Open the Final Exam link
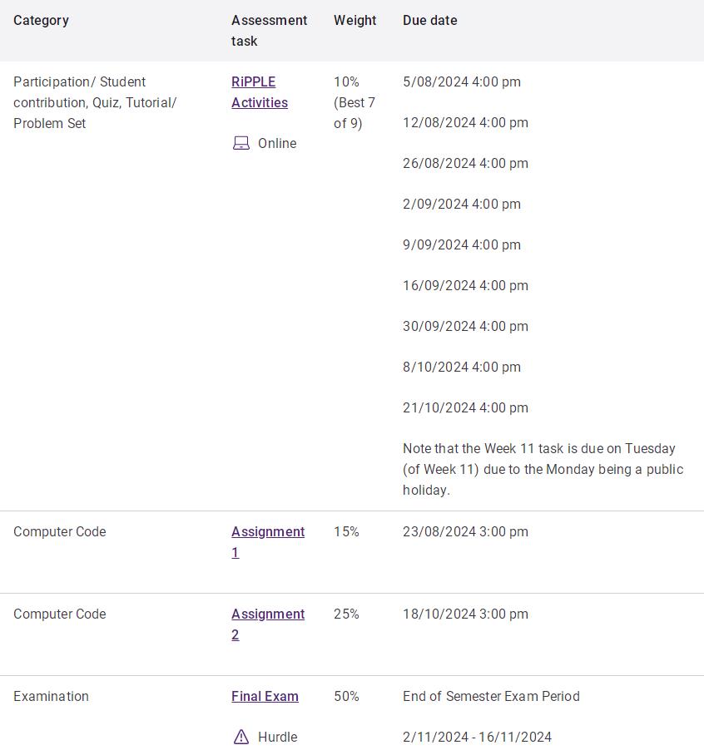Screen dimensions: 704x750 tap(265, 696)
